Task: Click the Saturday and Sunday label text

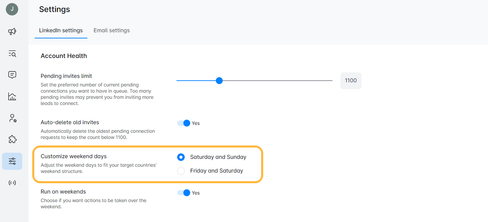Action: [218, 157]
